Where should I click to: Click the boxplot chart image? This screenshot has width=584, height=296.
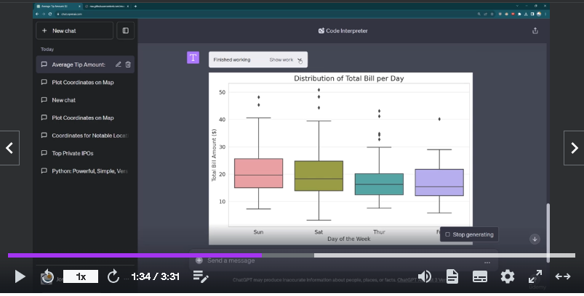[x=340, y=159]
